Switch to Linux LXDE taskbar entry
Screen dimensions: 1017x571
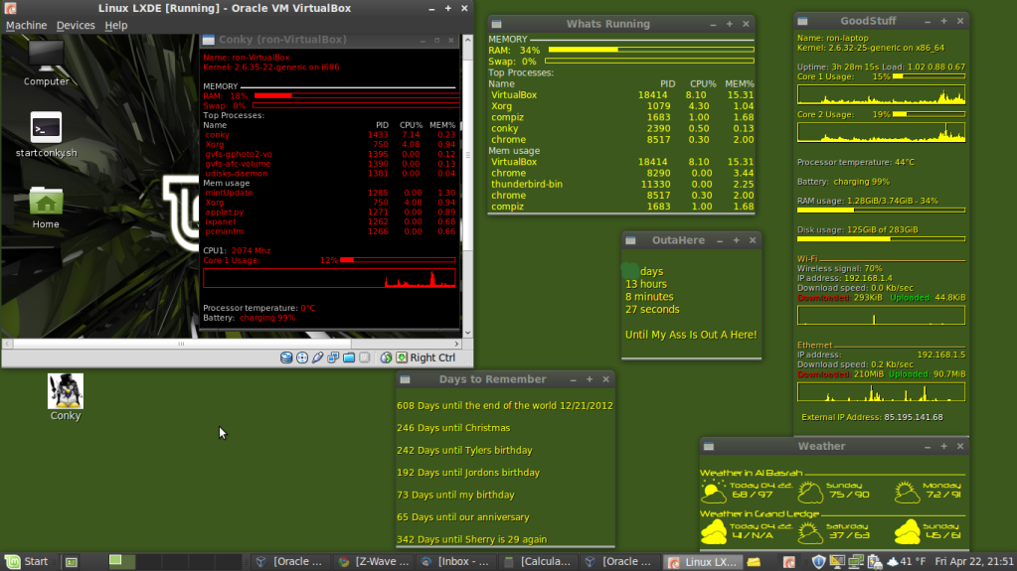point(703,561)
